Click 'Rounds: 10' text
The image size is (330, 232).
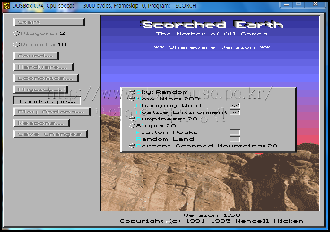tap(43, 44)
